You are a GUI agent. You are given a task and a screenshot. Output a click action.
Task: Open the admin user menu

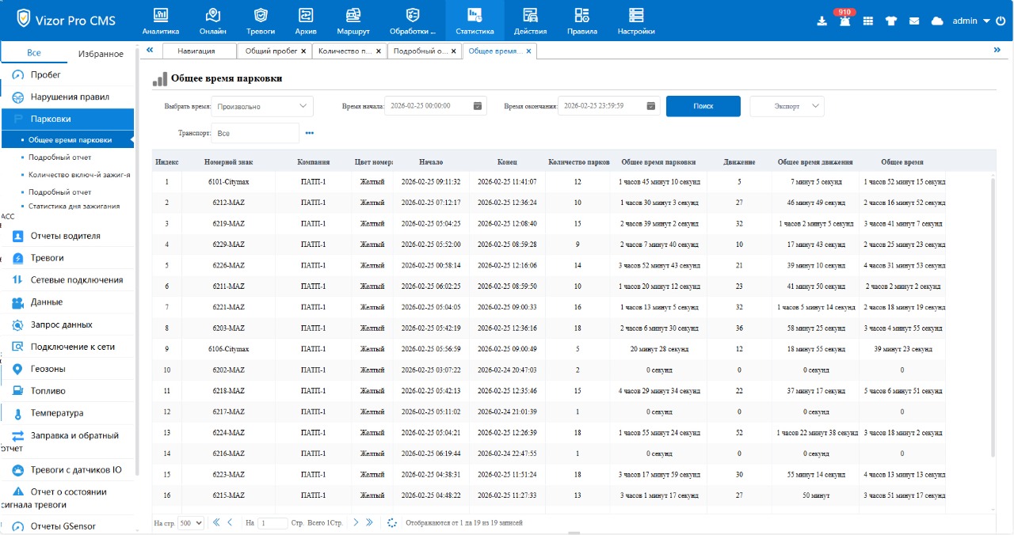971,21
